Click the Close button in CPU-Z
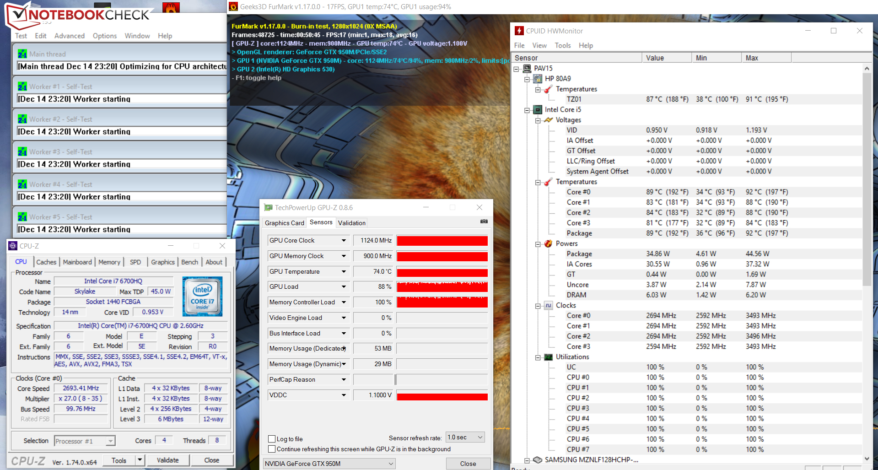Image resolution: width=878 pixels, height=470 pixels. 212,460
